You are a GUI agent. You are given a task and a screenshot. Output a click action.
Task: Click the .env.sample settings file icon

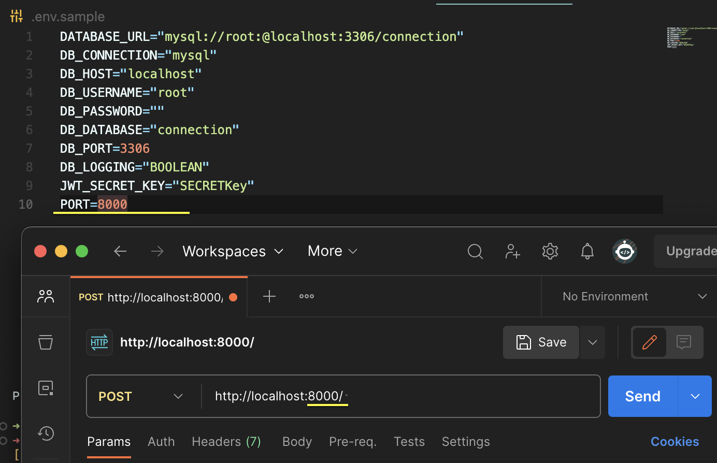17,16
